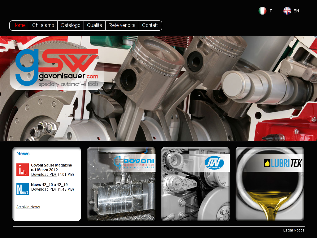The width and height of the screenshot is (317, 238).
Task: Open the SW Sauer brand tile
Action: coord(196,184)
